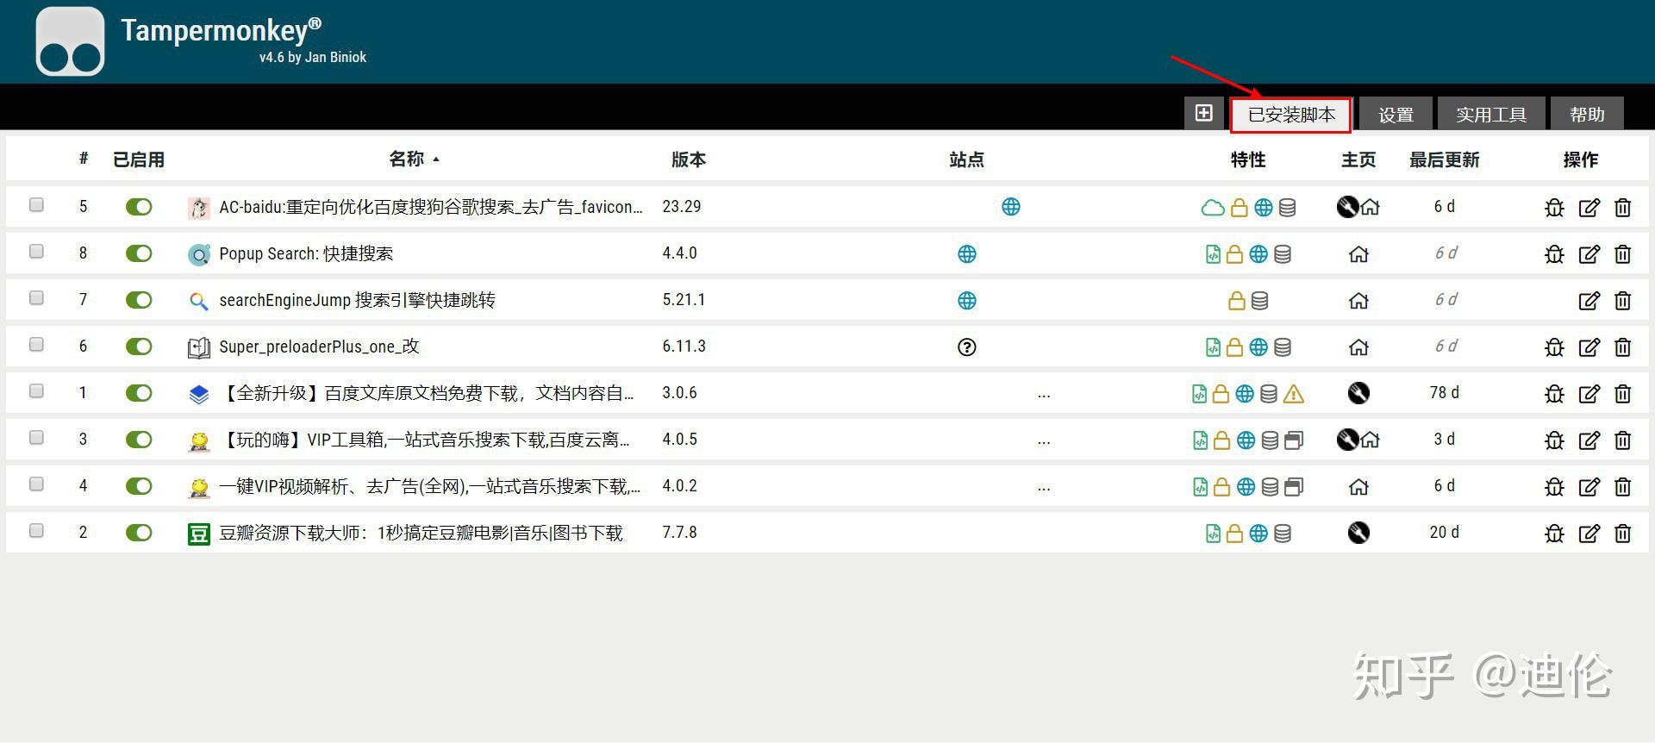Click question-mark site icon for Super_preloaderPlus
Screen dimensions: 1655x743
pos(967,347)
